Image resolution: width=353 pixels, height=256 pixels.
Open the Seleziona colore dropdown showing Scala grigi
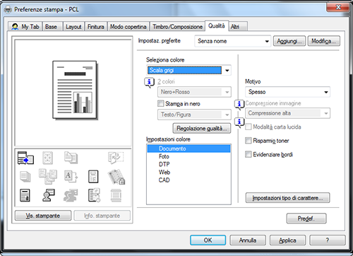coord(189,70)
